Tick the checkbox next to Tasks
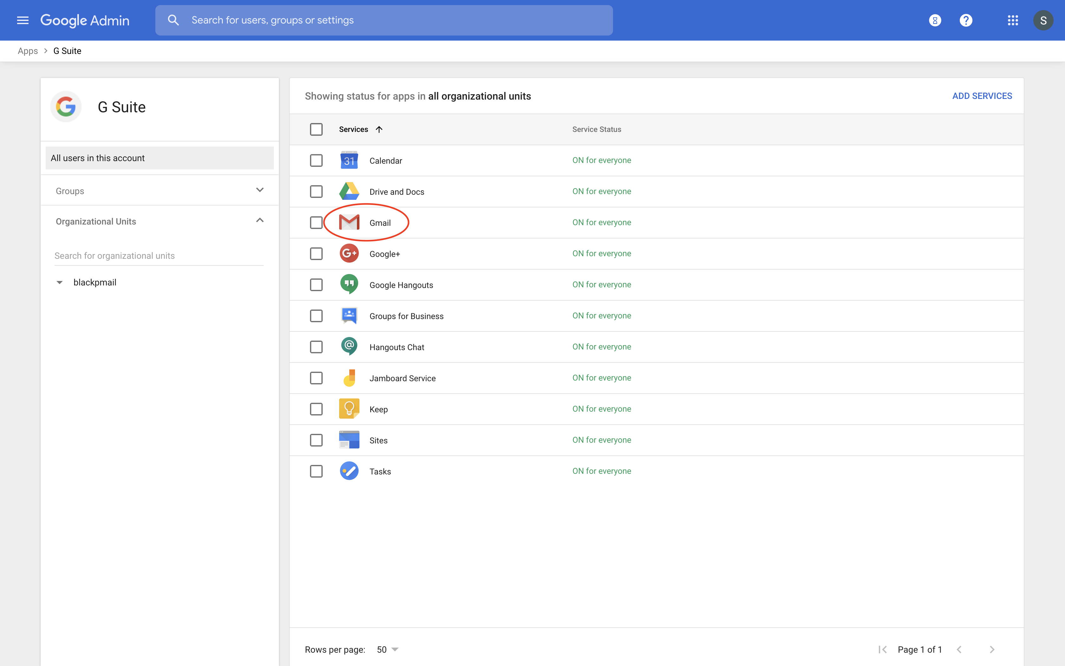1065x666 pixels. [316, 471]
